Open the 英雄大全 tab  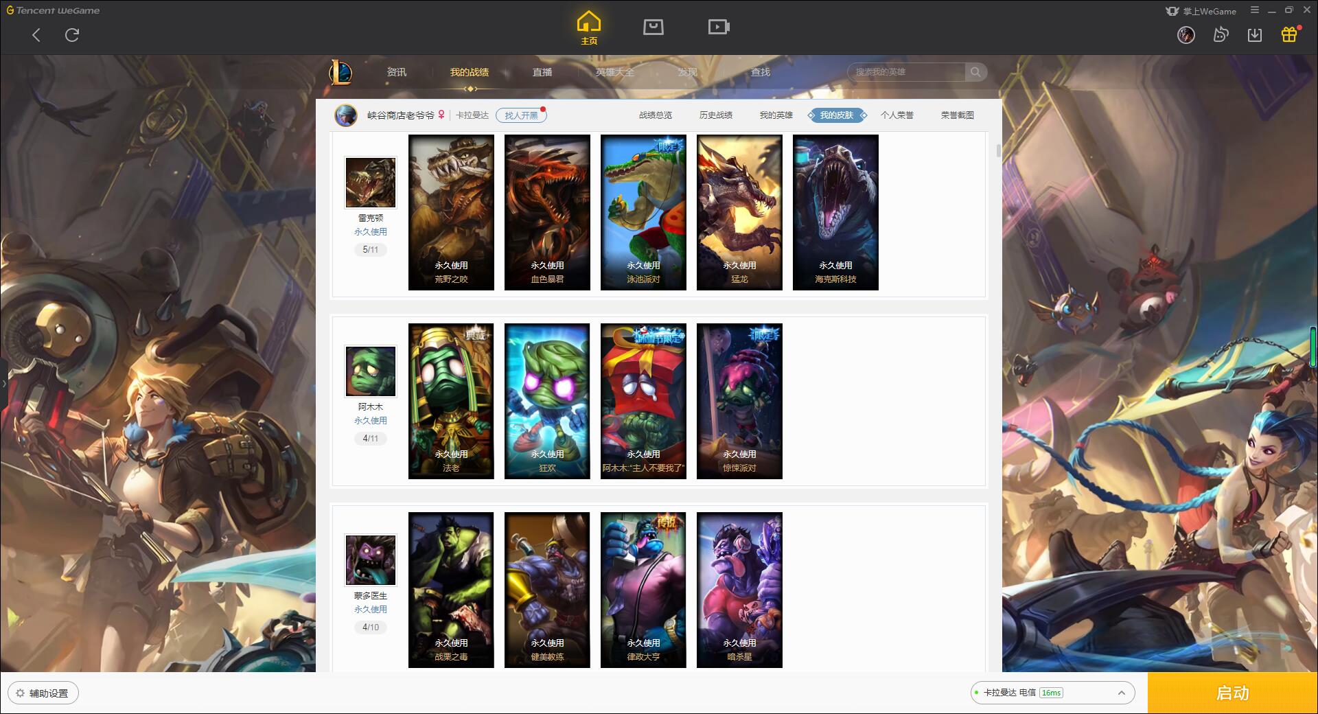pos(615,72)
